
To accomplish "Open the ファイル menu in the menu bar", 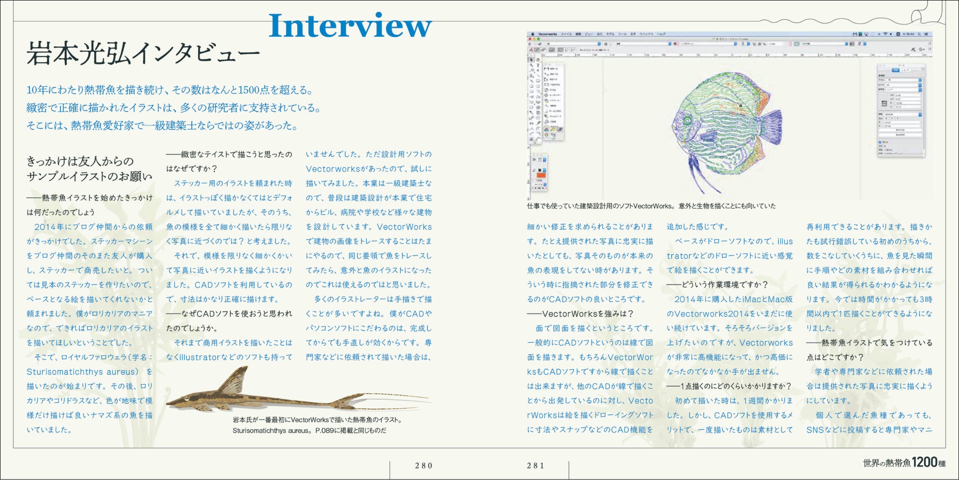I will click(x=567, y=34).
